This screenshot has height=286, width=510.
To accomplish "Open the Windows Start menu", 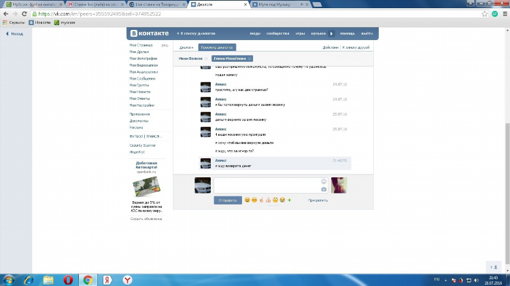I will click(9, 280).
